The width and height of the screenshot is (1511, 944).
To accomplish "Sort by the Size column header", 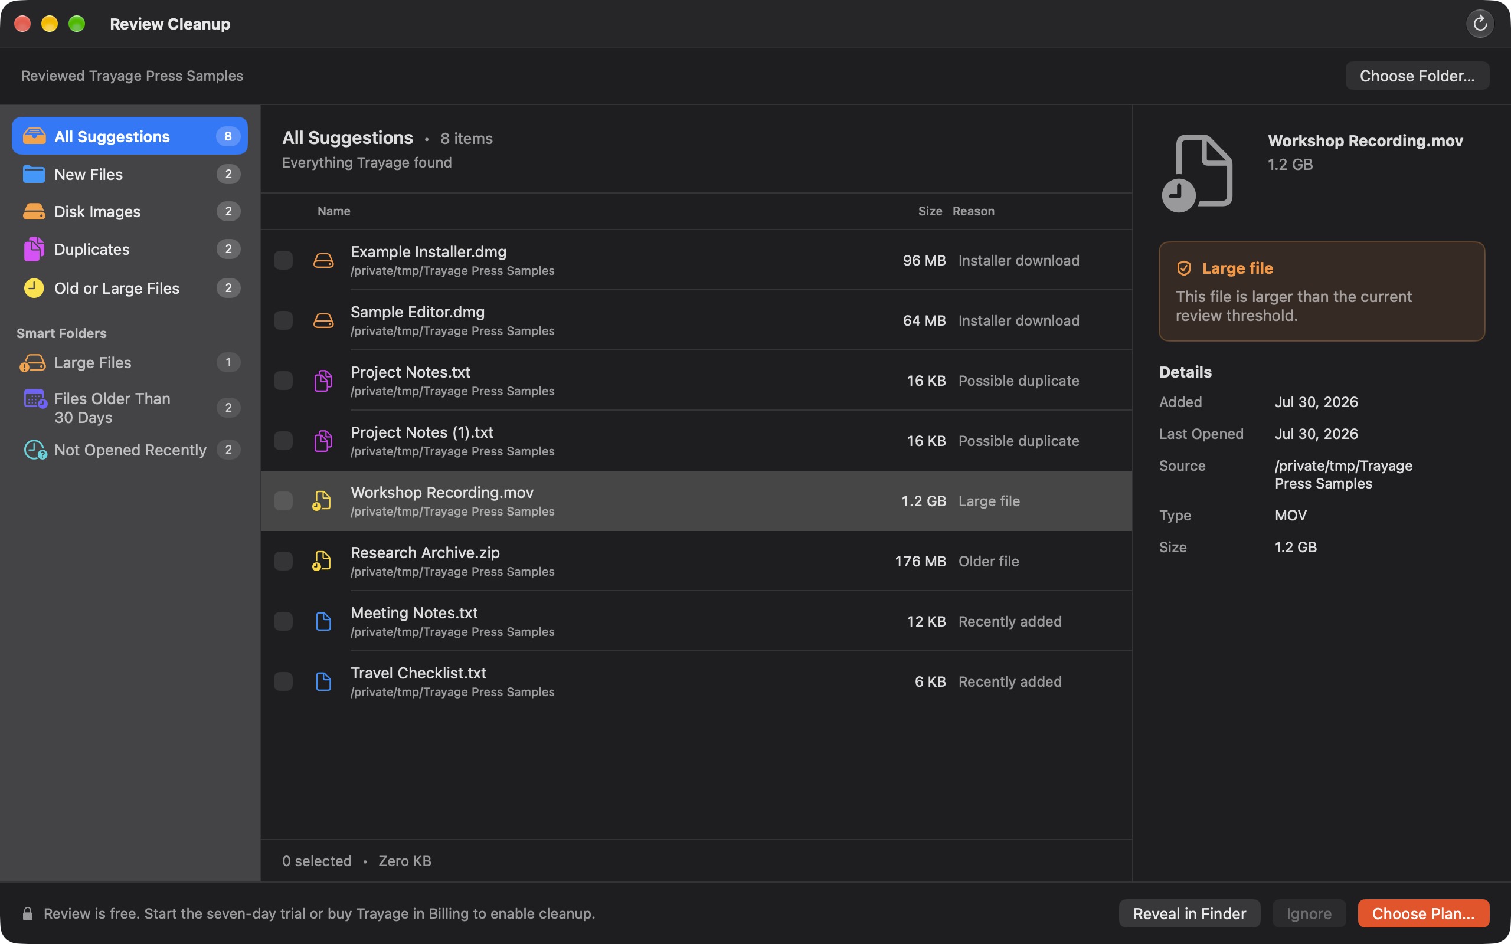I will pos(930,211).
